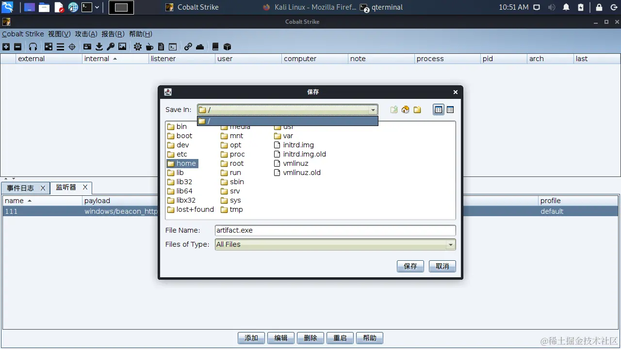Select the tmp folder in the file list
Image resolution: width=621 pixels, height=349 pixels.
(232, 209)
